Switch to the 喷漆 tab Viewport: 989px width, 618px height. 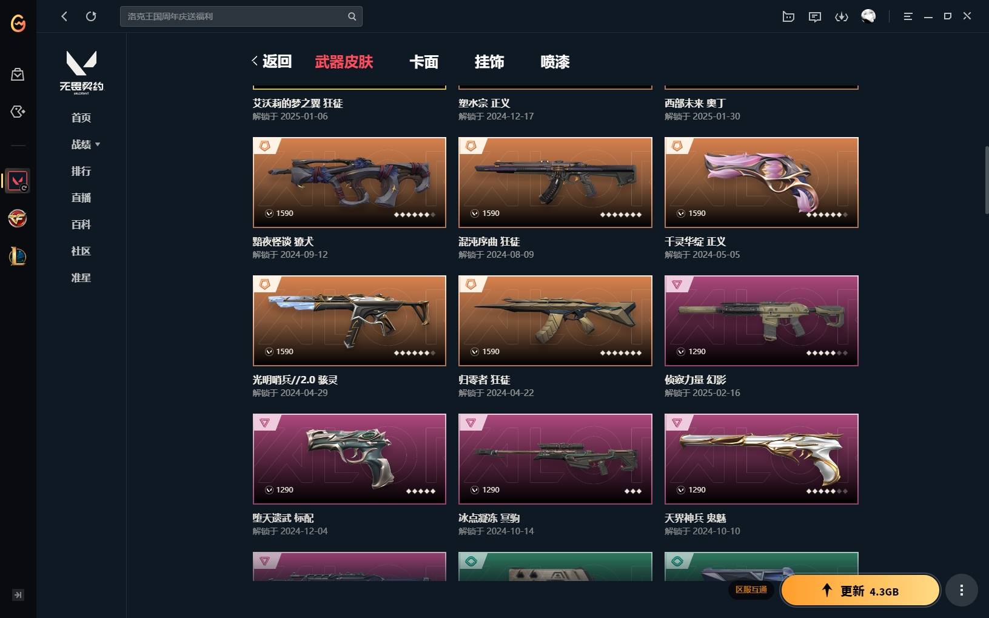pos(555,62)
